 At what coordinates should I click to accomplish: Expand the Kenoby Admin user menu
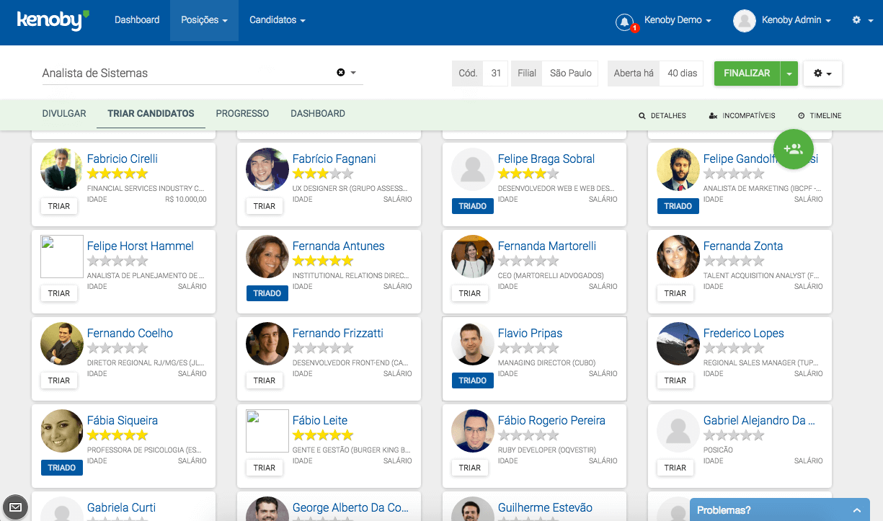(797, 20)
